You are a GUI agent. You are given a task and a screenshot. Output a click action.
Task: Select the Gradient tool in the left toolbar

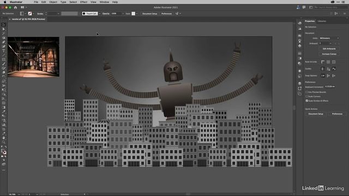[x=4, y=107]
